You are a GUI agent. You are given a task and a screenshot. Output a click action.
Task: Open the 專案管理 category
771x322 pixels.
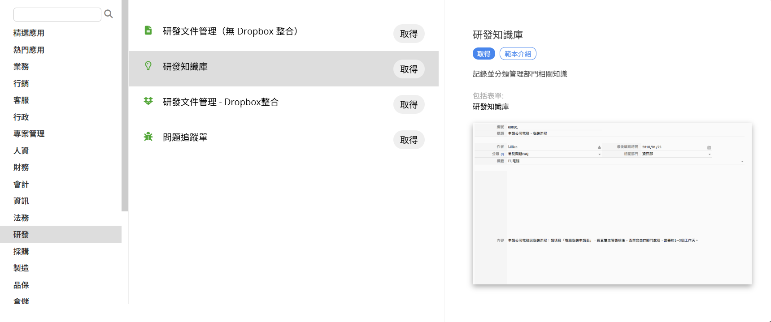(29, 134)
